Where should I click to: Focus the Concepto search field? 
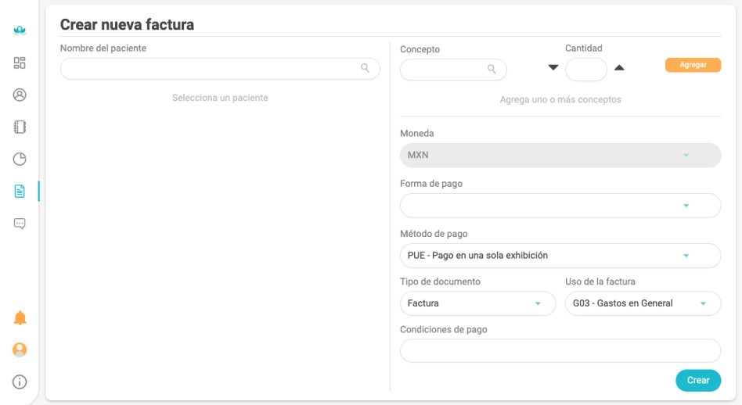(x=453, y=70)
